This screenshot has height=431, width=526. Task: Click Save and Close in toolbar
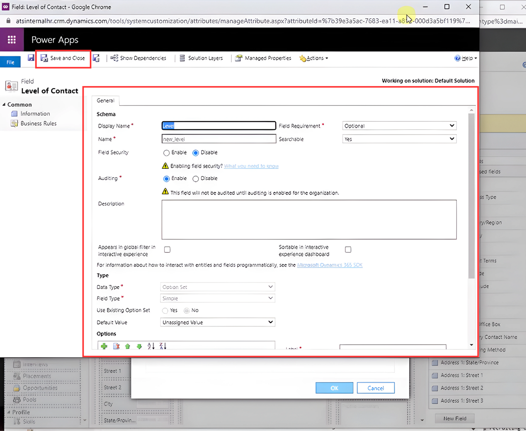(x=63, y=58)
